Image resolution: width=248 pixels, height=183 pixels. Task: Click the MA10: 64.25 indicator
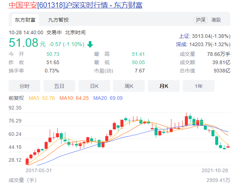(x=74, y=98)
